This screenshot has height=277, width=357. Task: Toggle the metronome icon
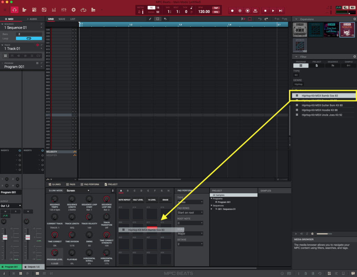click(139, 11)
